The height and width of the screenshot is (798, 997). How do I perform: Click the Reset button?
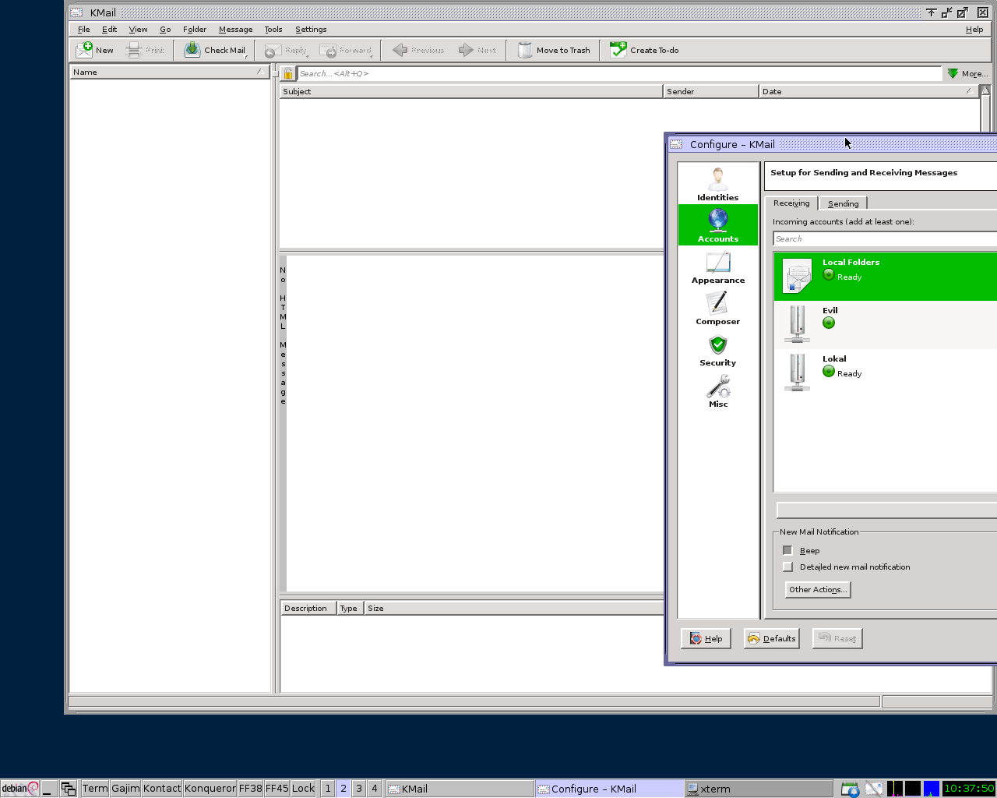(837, 638)
